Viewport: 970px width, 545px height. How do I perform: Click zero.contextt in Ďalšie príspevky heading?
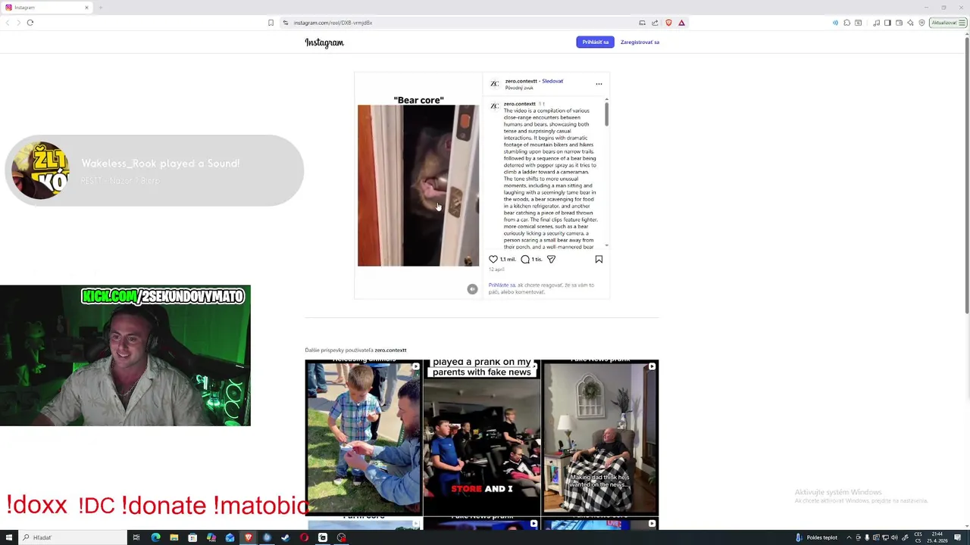[390, 350]
